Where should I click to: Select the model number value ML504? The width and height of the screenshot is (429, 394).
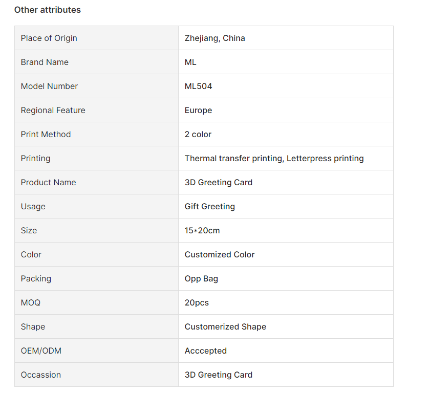199,86
